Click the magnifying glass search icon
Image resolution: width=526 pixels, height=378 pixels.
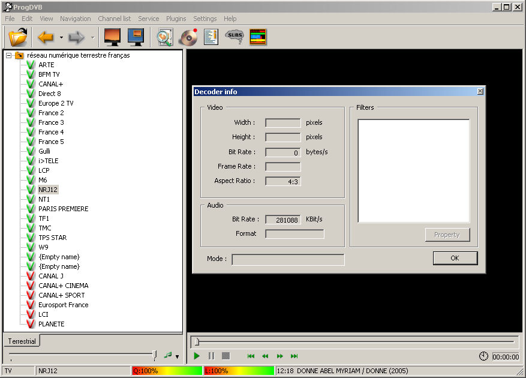164,37
